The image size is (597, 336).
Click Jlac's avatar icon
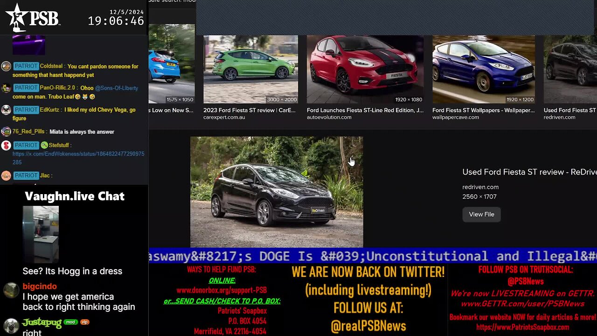(6, 175)
